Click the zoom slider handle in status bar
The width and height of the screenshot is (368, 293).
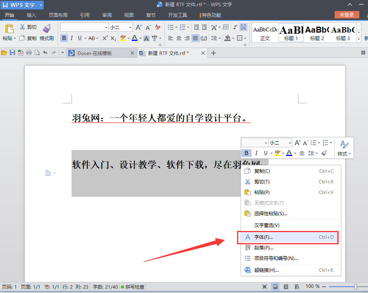(x=355, y=286)
